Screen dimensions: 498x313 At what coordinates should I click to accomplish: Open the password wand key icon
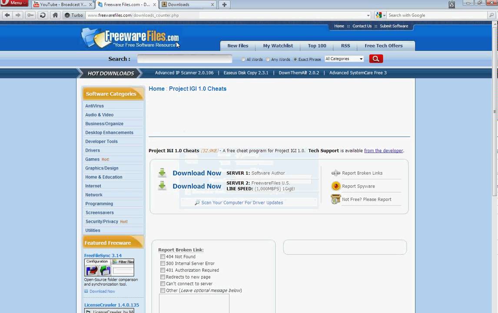pos(30,15)
